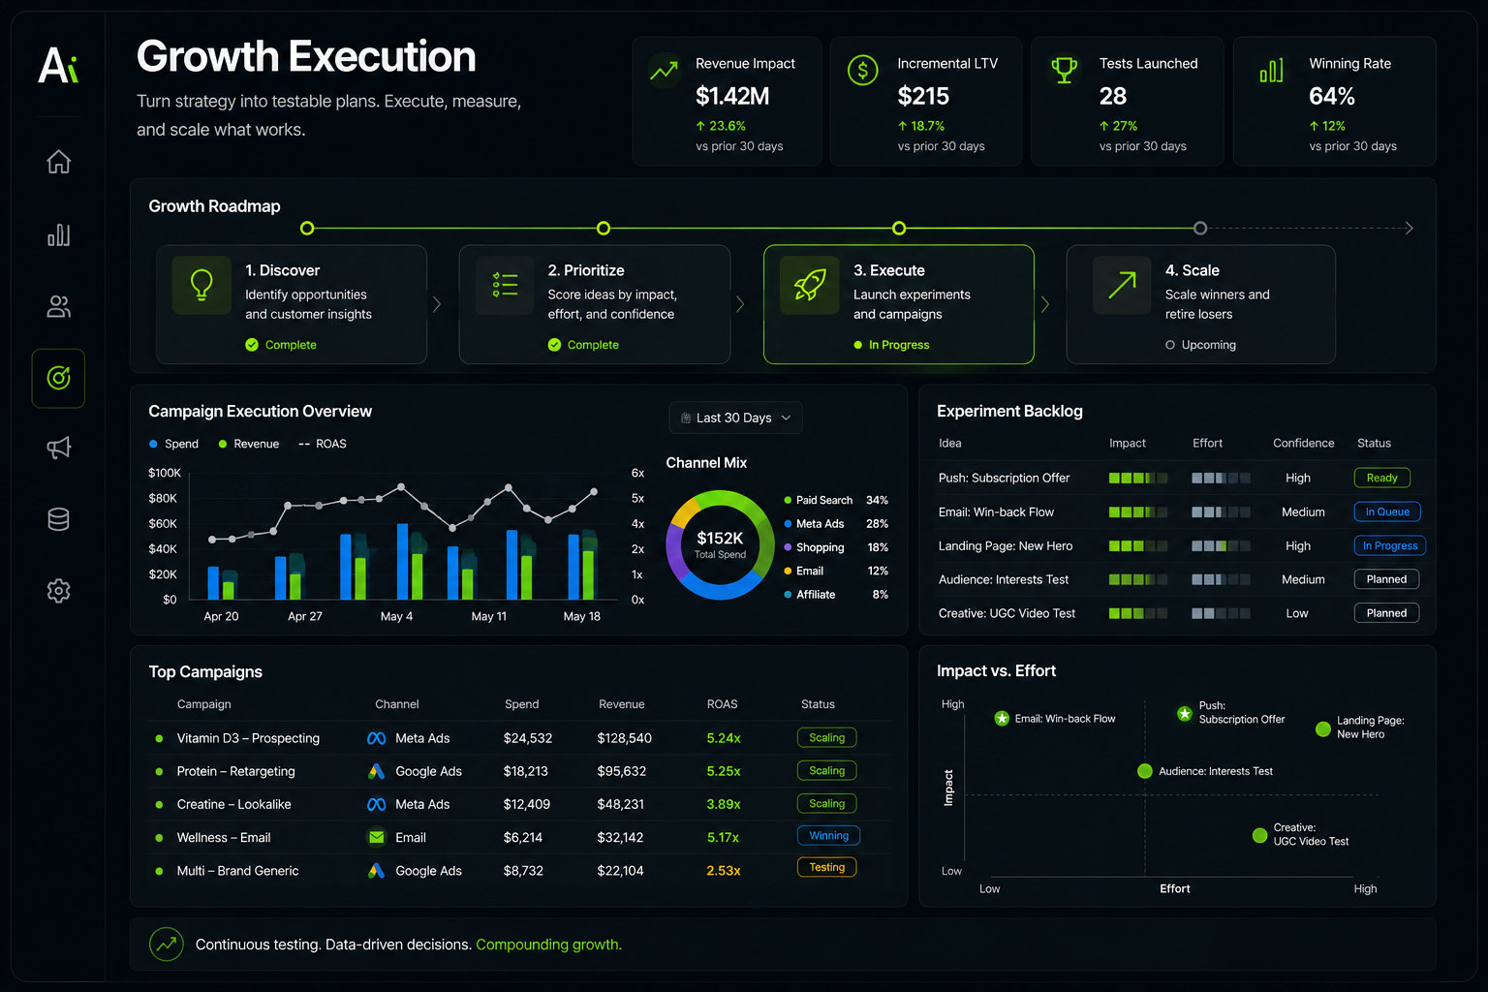The image size is (1488, 992).
Task: Open the megaphone campaigns sidebar icon
Action: pos(58,448)
